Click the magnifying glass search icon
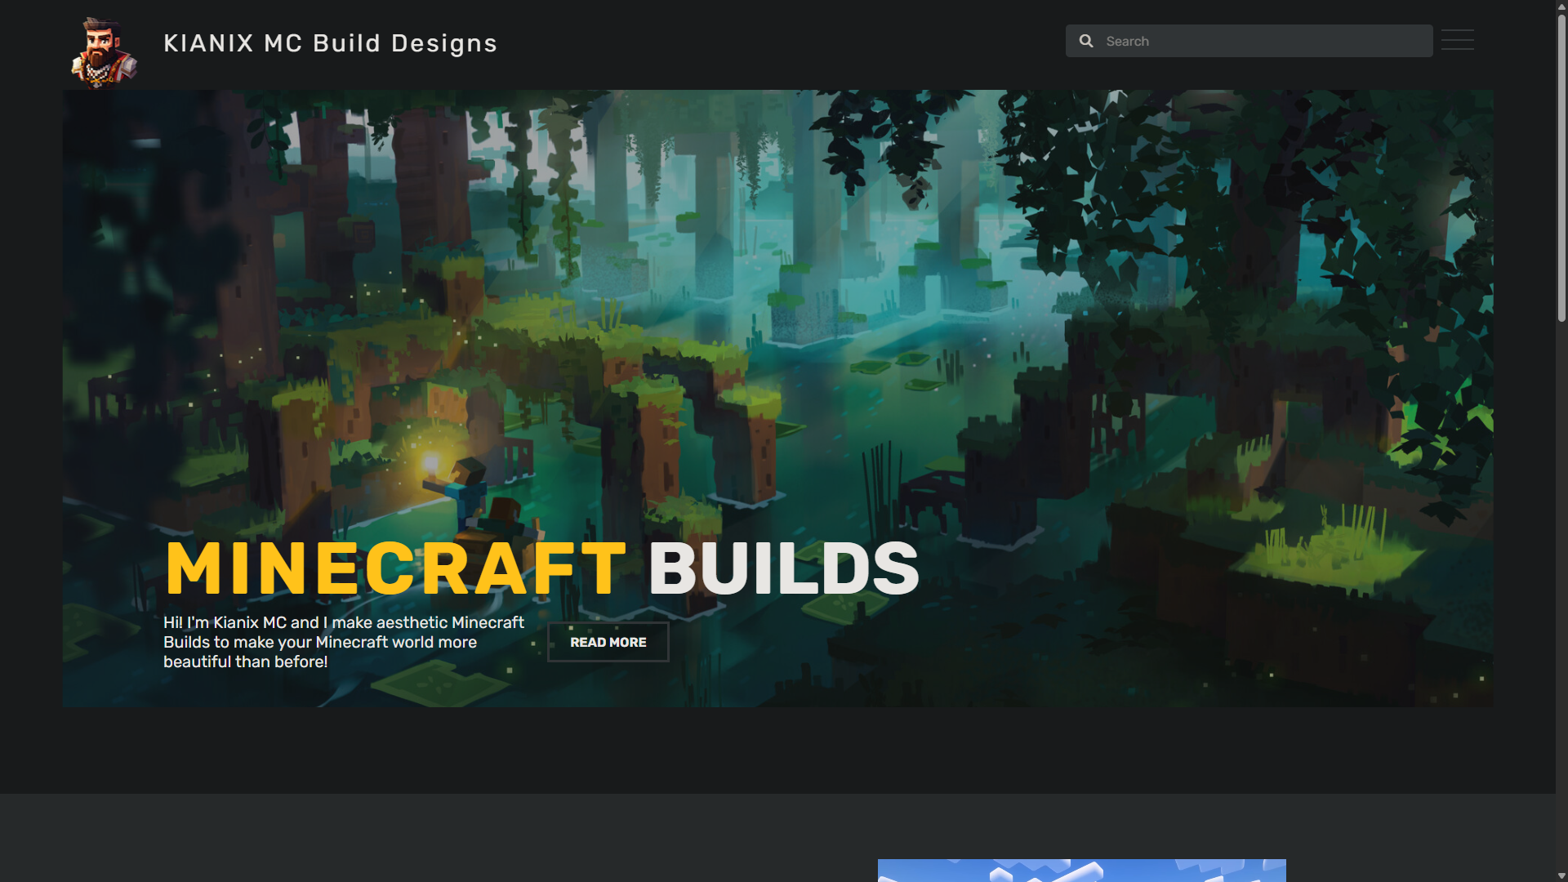 pyautogui.click(x=1086, y=41)
